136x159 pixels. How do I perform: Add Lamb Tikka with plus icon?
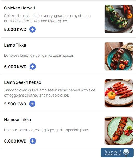(x=32, y=67)
